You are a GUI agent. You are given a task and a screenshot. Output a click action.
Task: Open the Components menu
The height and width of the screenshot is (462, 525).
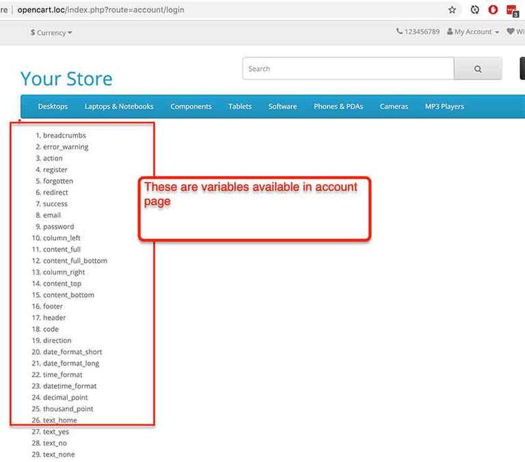pos(191,106)
